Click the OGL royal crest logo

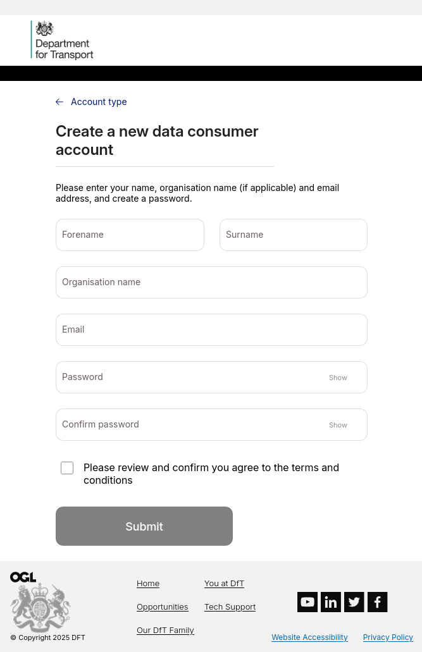point(40,602)
